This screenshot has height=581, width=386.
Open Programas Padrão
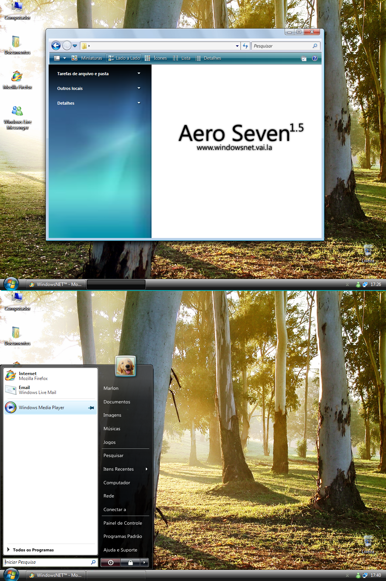[x=123, y=536]
